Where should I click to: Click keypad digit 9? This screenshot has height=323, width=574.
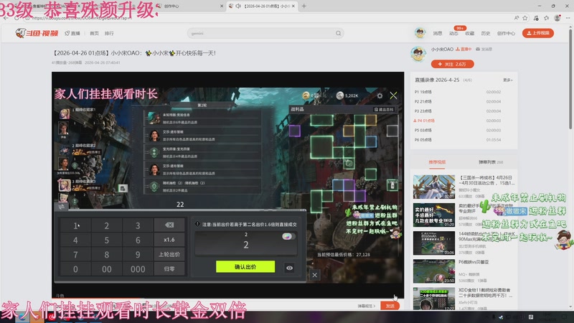138,255
